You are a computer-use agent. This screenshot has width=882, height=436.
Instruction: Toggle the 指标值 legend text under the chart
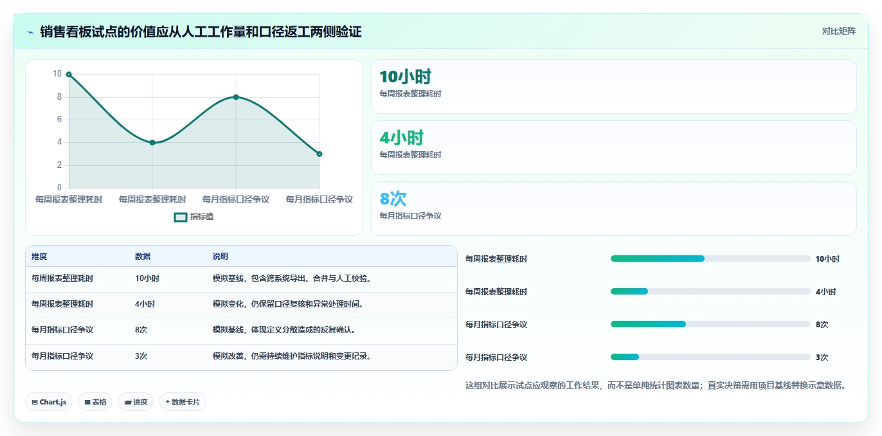click(x=202, y=217)
